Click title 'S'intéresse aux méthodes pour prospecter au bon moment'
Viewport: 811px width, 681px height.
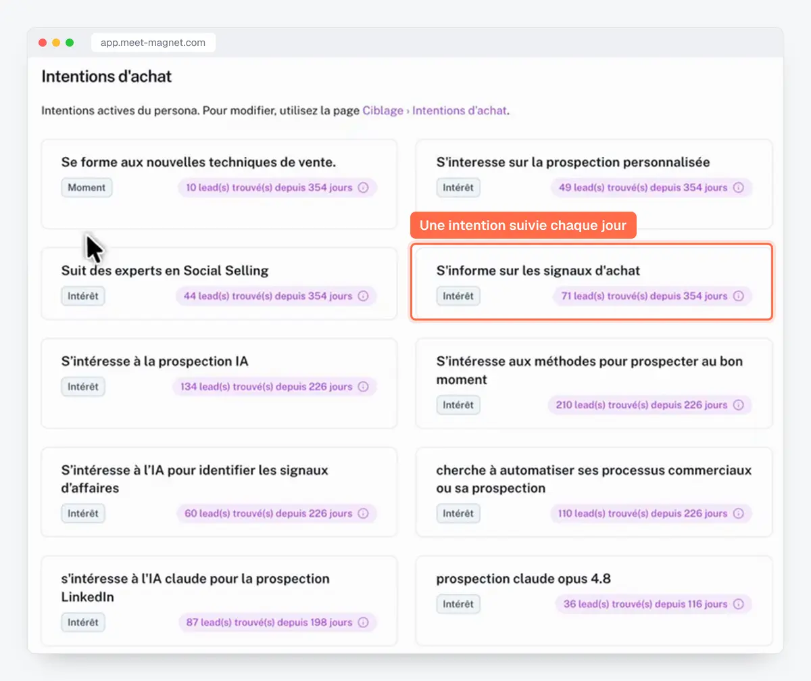(589, 370)
